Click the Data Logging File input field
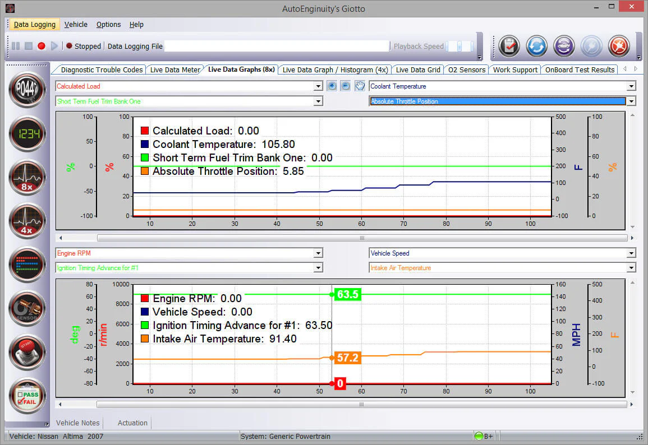The height and width of the screenshot is (445, 648). 277,46
